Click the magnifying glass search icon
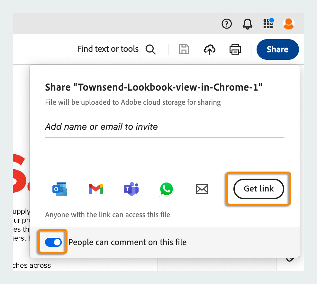The height and width of the screenshot is (284, 317). coord(150,49)
